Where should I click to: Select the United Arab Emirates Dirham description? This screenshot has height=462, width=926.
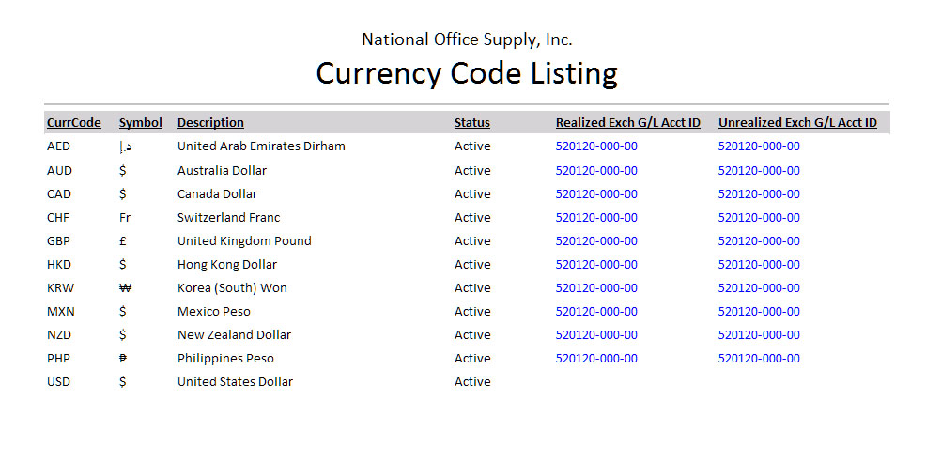point(261,146)
